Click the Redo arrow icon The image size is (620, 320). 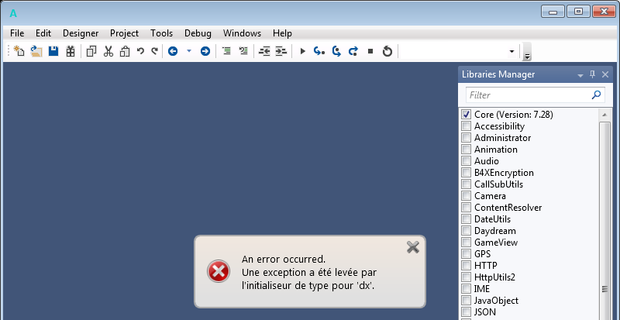[154, 51]
